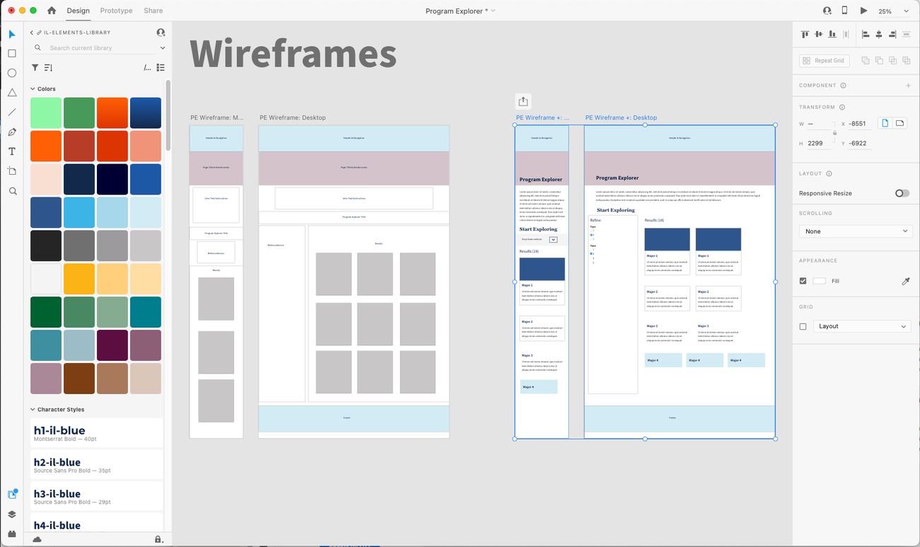The width and height of the screenshot is (920, 547).
Task: Apply the h1-il-blue character style
Action: point(96,432)
